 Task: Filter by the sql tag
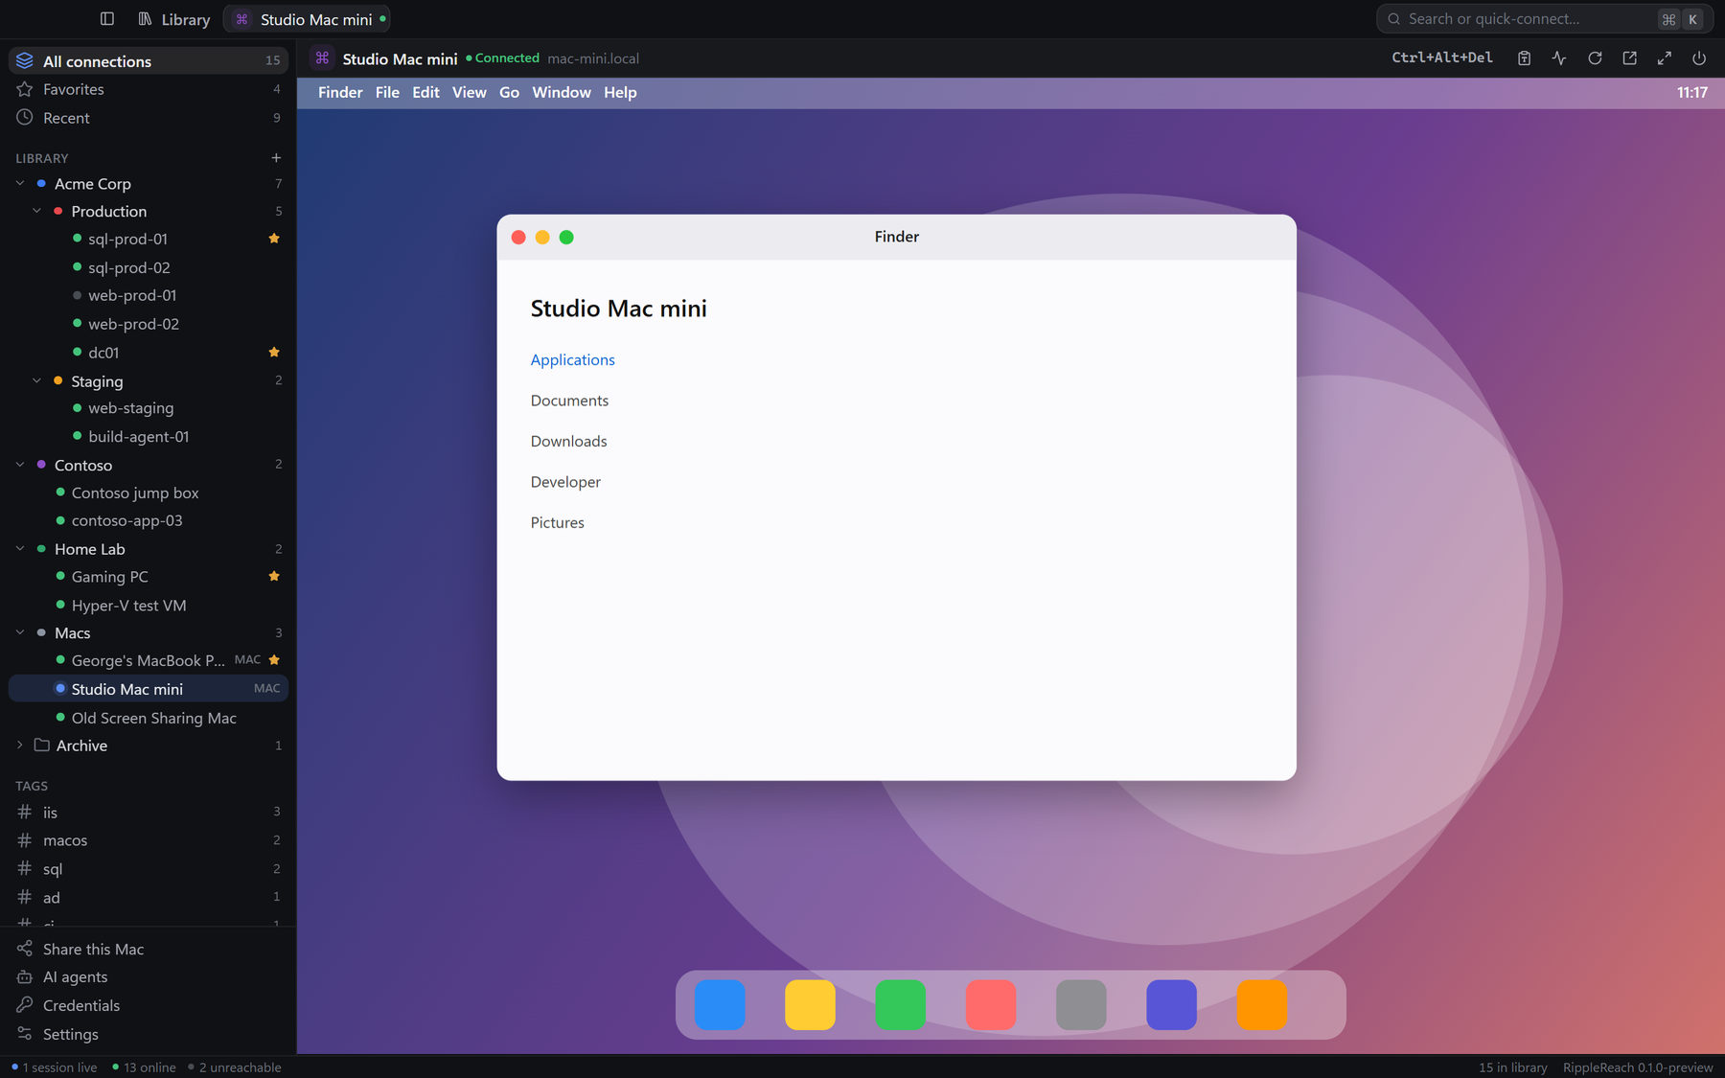(x=149, y=869)
